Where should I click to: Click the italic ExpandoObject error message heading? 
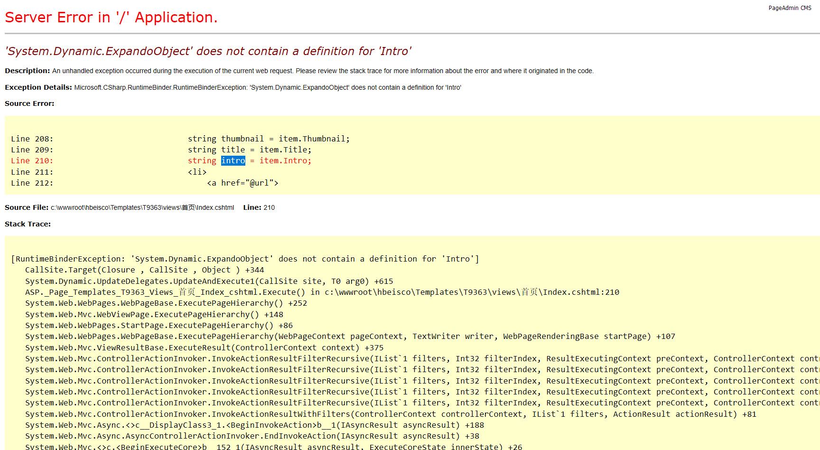[208, 51]
